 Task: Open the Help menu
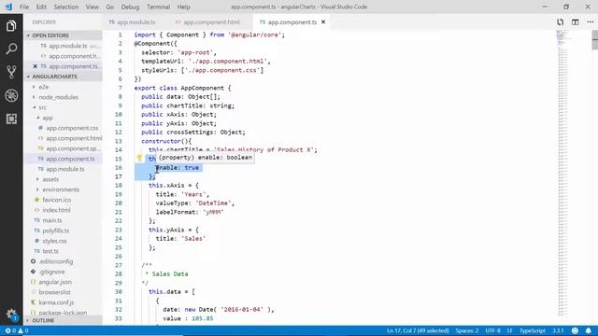(x=183, y=7)
